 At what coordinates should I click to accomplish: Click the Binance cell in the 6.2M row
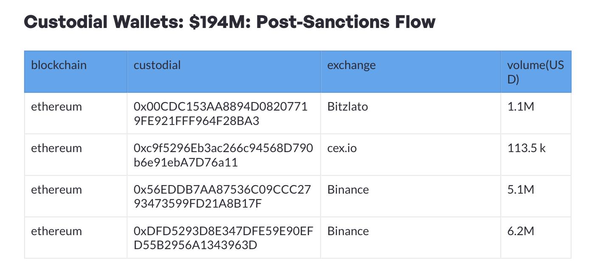pos(348,231)
